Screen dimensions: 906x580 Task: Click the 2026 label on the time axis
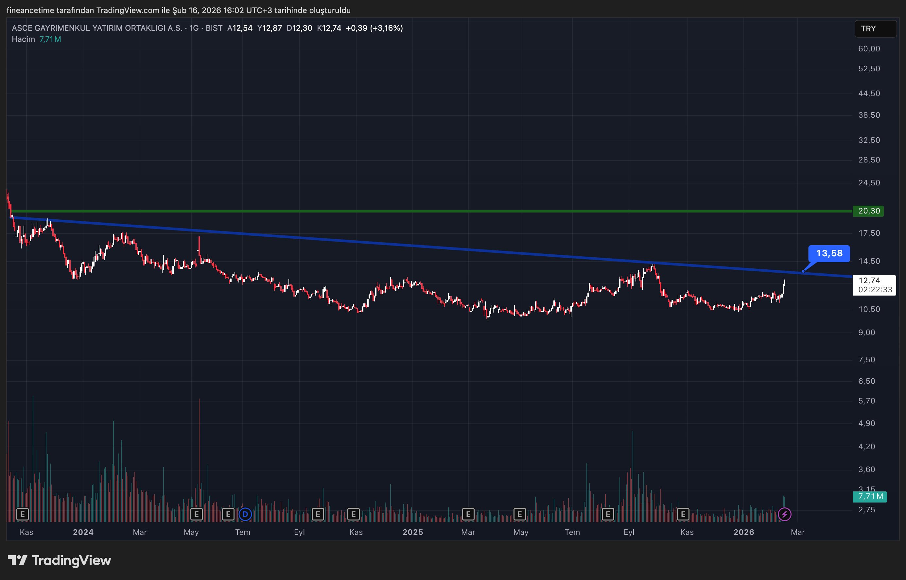coord(744,532)
